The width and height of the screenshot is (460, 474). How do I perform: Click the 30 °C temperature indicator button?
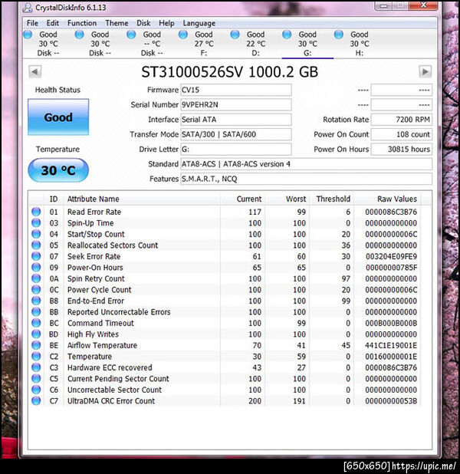tap(58, 170)
